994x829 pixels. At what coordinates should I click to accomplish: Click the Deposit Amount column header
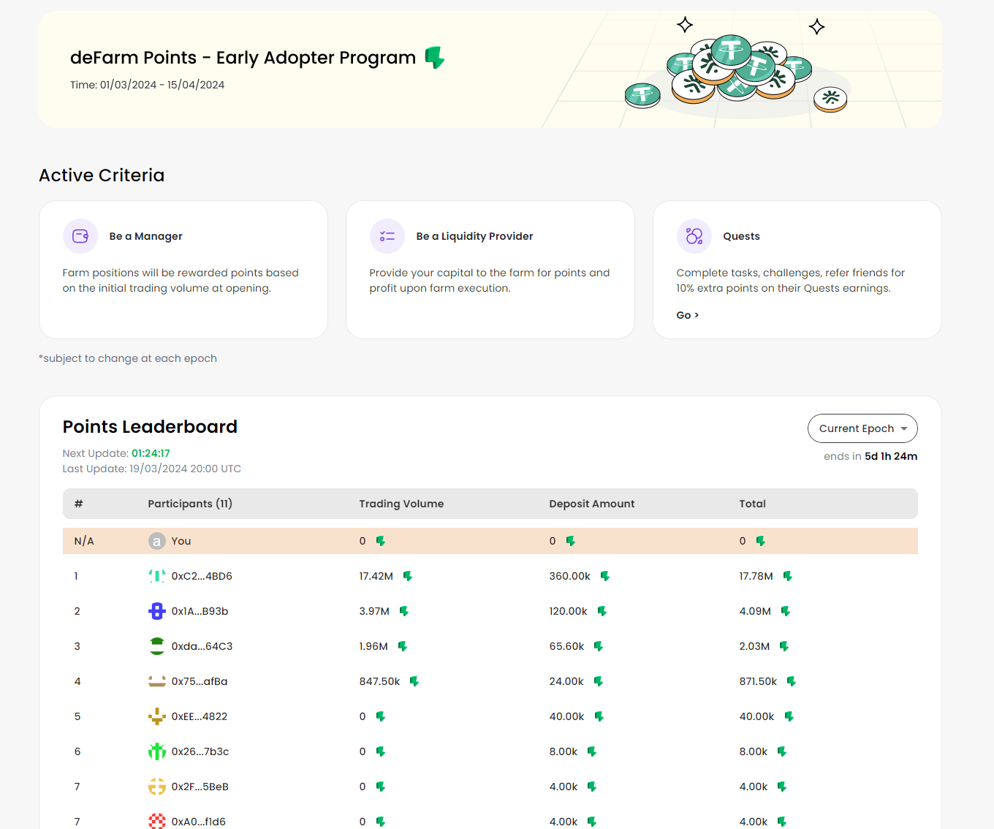[591, 504]
